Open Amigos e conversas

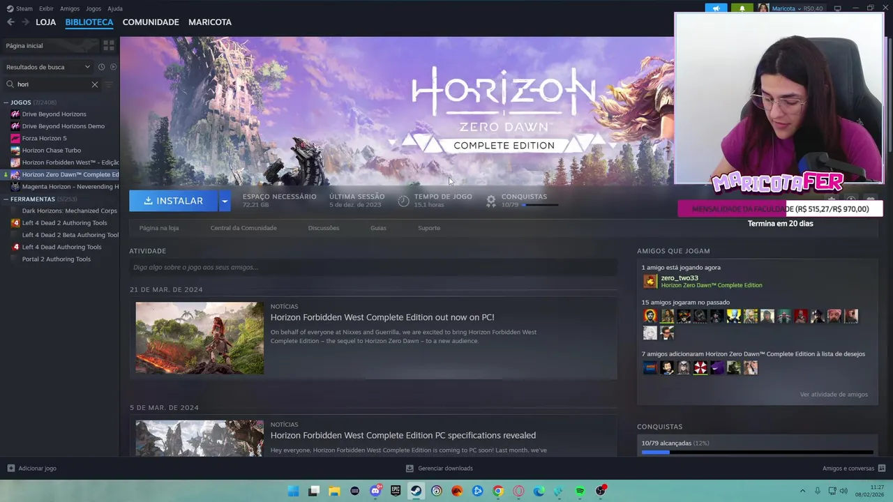click(x=854, y=469)
